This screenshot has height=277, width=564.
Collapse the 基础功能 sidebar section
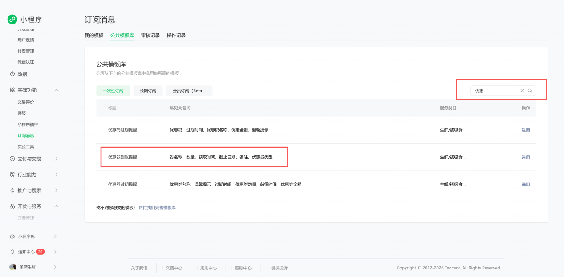(56, 90)
